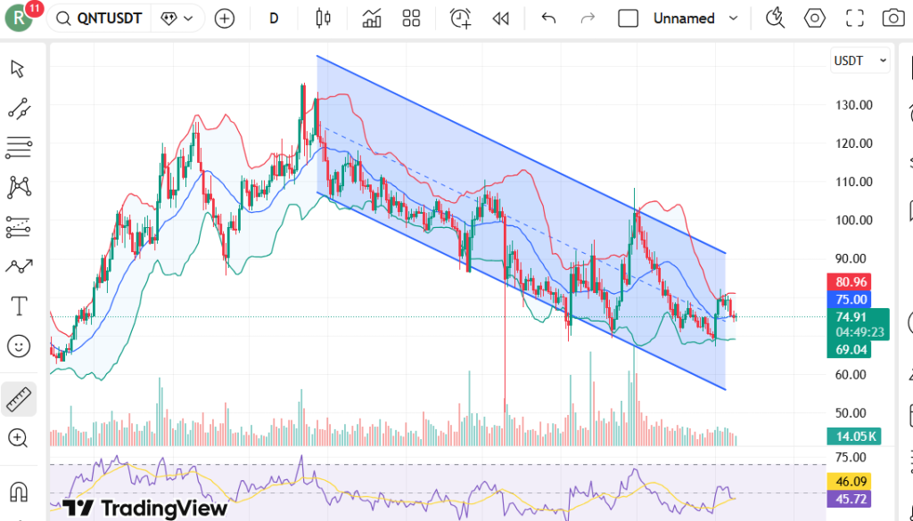Open the USDT currency dropdown
This screenshot has height=521, width=913.
point(860,61)
